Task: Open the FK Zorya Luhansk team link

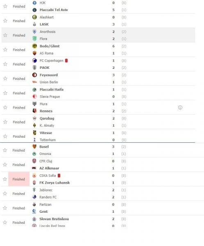Action: (54, 182)
